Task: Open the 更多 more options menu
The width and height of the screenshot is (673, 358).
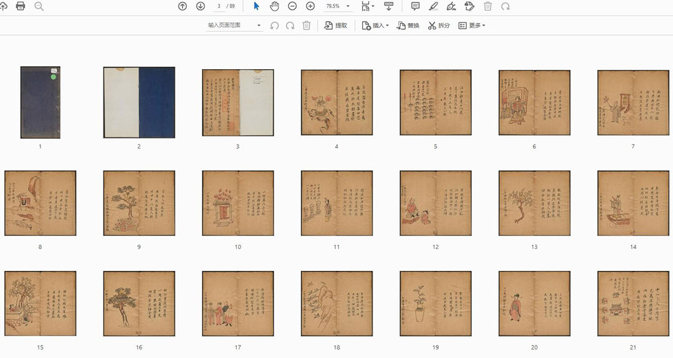Action: [x=472, y=26]
